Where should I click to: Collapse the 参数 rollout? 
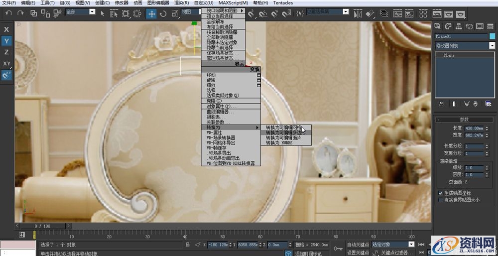pyautogui.click(x=464, y=120)
